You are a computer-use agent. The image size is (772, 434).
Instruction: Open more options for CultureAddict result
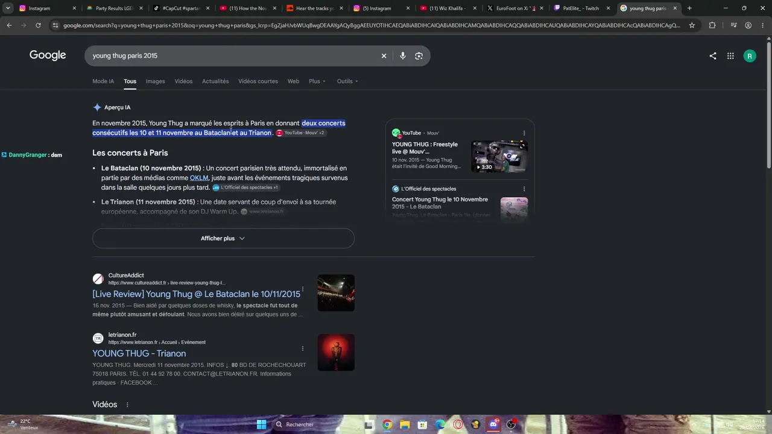303,290
